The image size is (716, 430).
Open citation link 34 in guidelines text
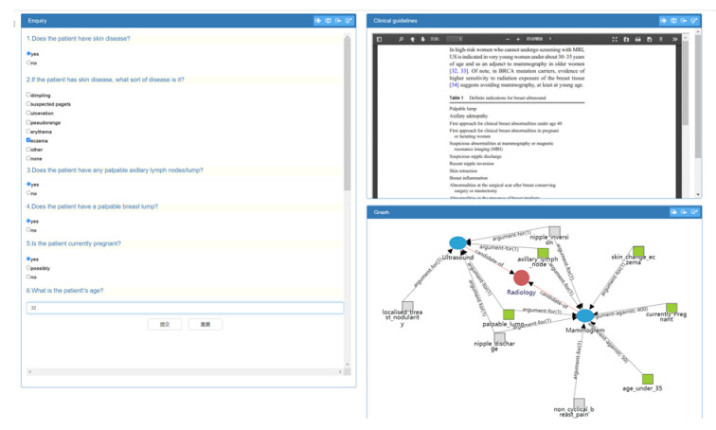tap(455, 84)
